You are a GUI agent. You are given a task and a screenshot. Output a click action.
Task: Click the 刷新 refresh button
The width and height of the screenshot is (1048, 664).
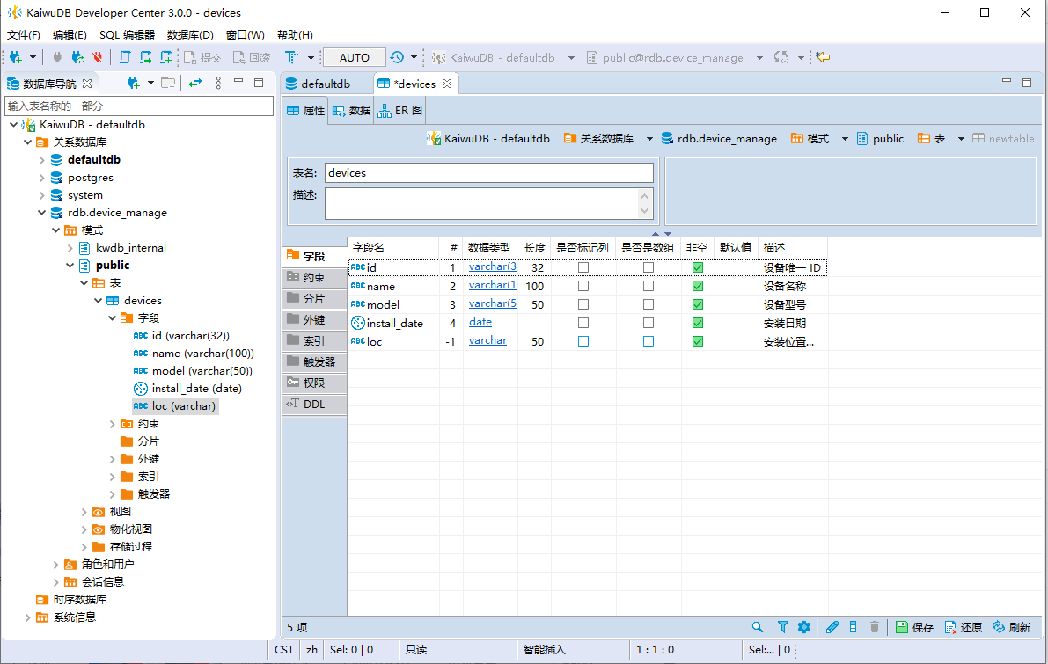point(1011,627)
